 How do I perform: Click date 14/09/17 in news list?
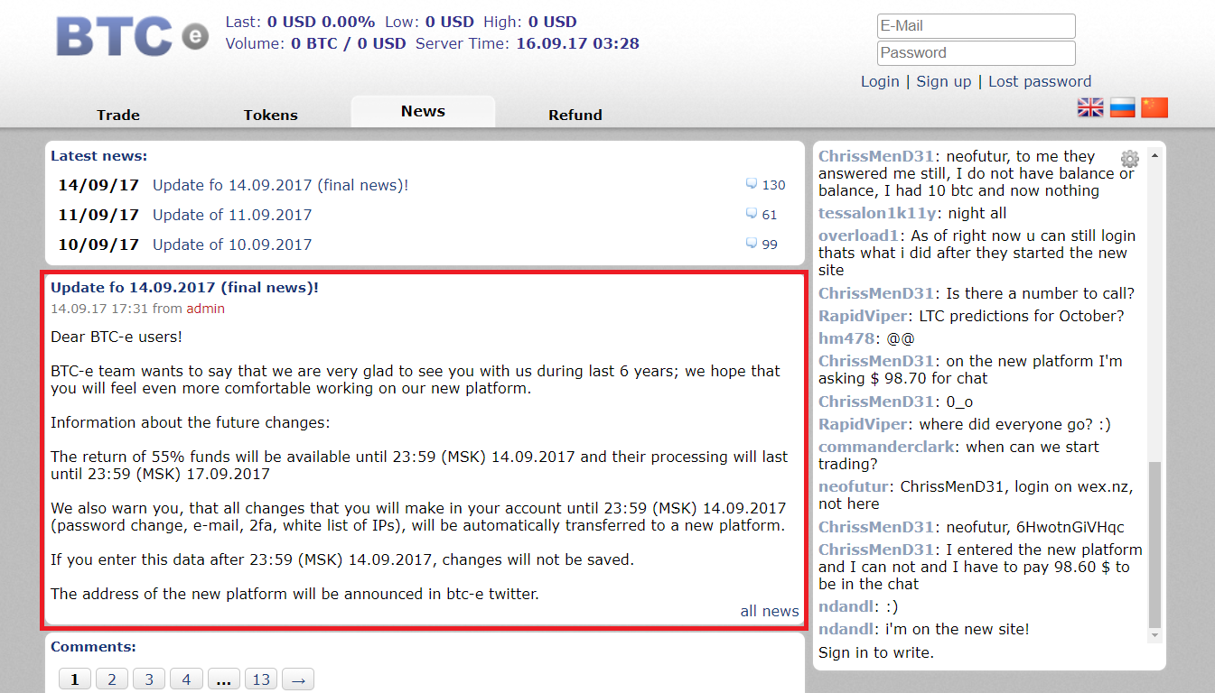[98, 185]
